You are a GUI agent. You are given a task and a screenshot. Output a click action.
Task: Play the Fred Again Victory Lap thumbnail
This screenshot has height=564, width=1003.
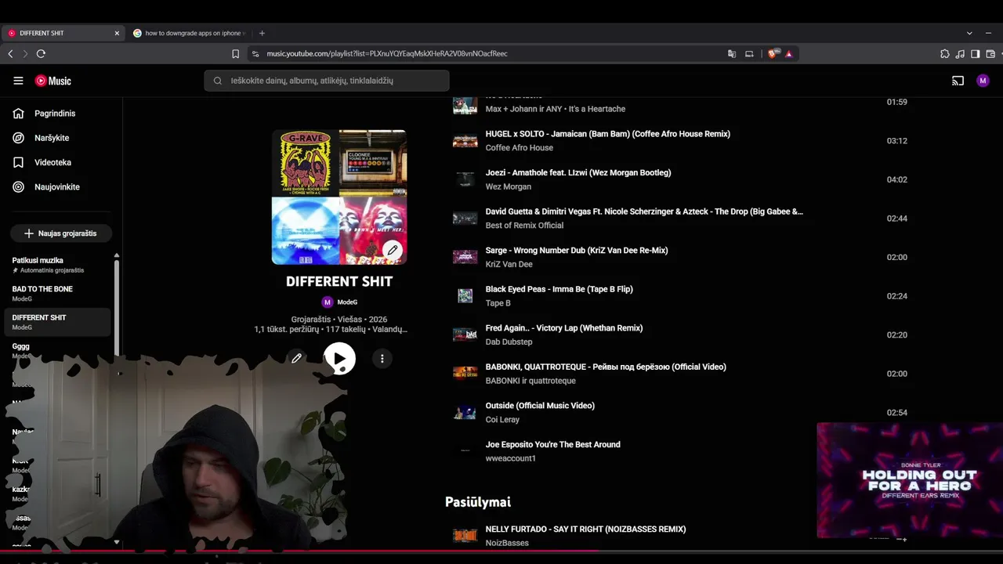point(465,334)
